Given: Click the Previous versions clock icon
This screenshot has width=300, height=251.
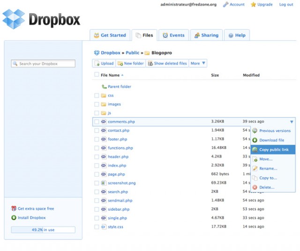Looking at the screenshot, I should coord(255,131).
